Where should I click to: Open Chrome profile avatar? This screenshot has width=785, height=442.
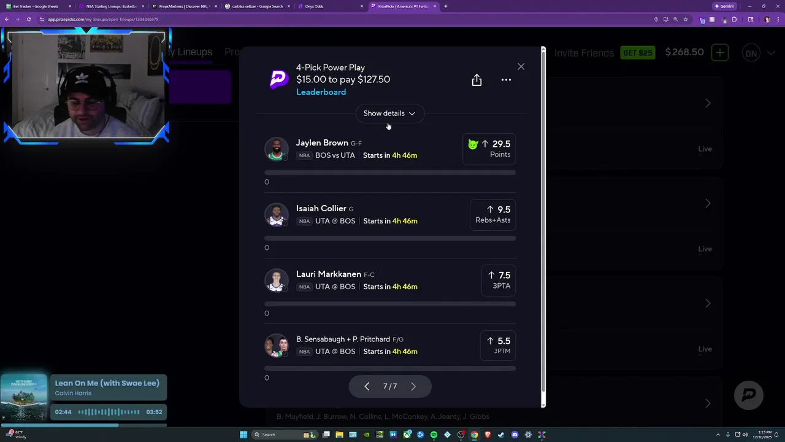767,19
